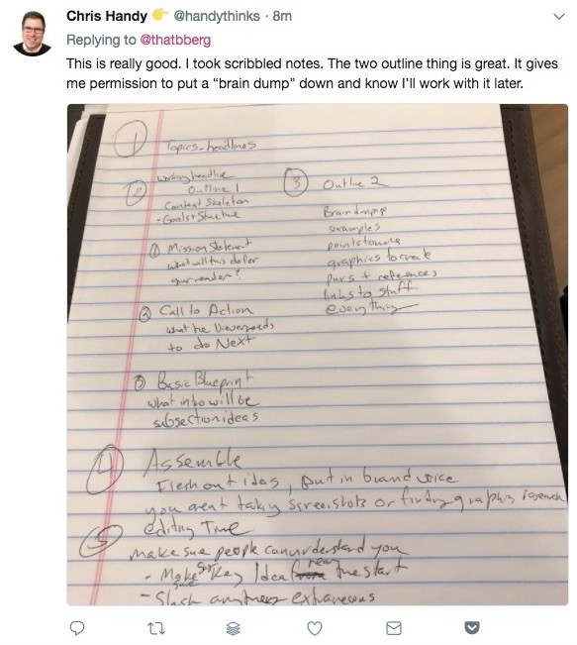
Task: Like the tweet with the heart icon
Action: pos(315,628)
